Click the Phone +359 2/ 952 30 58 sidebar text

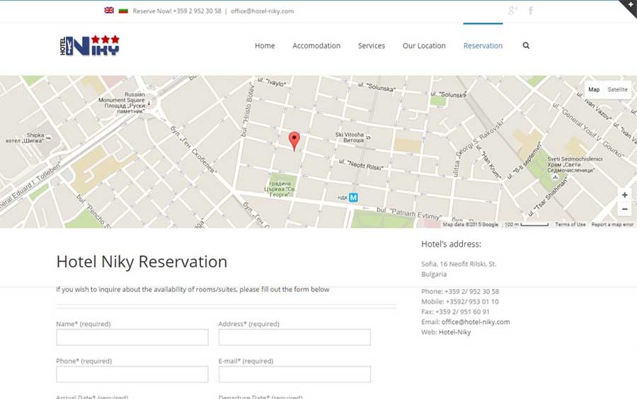coord(460,291)
